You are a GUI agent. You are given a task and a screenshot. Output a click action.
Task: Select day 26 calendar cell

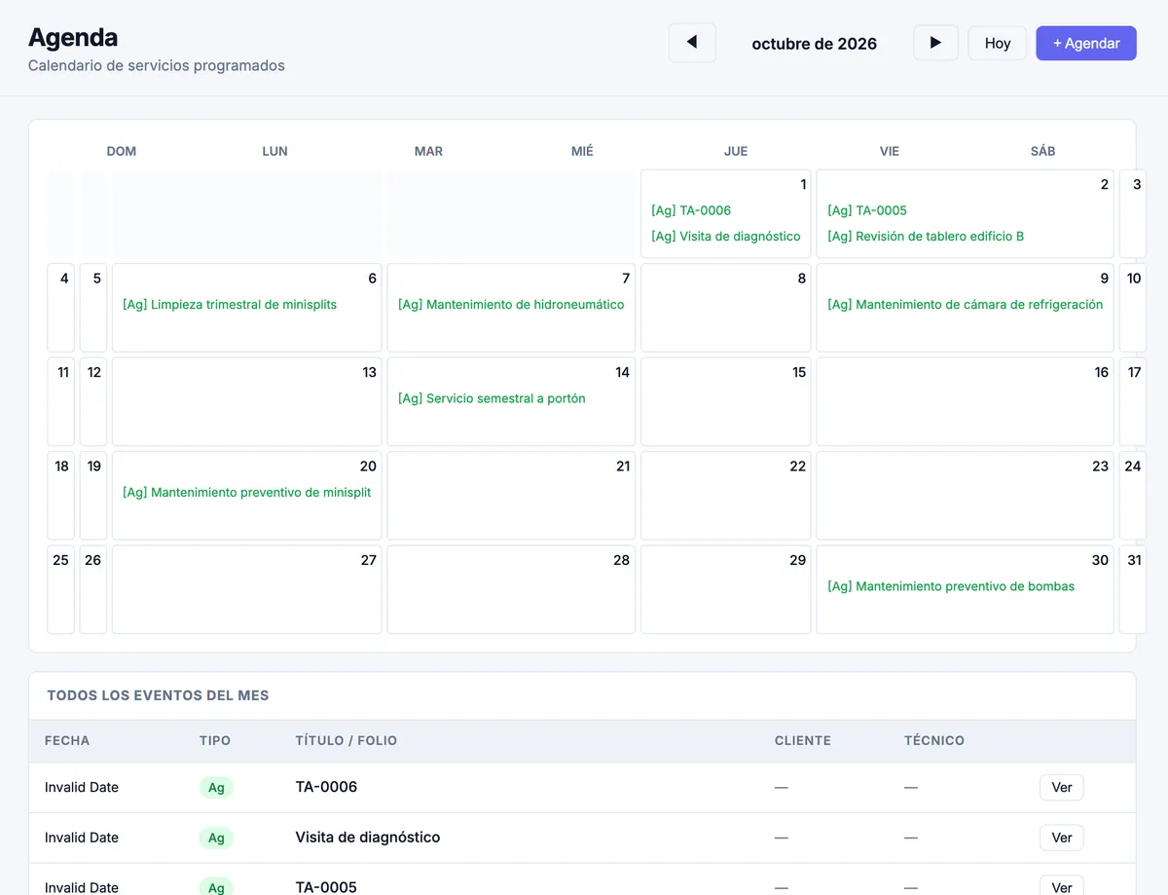(93, 589)
